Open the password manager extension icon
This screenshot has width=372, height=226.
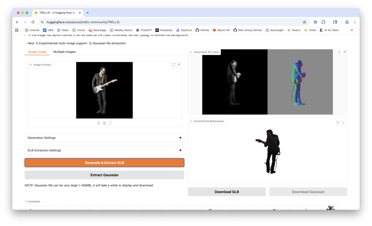tap(315, 22)
